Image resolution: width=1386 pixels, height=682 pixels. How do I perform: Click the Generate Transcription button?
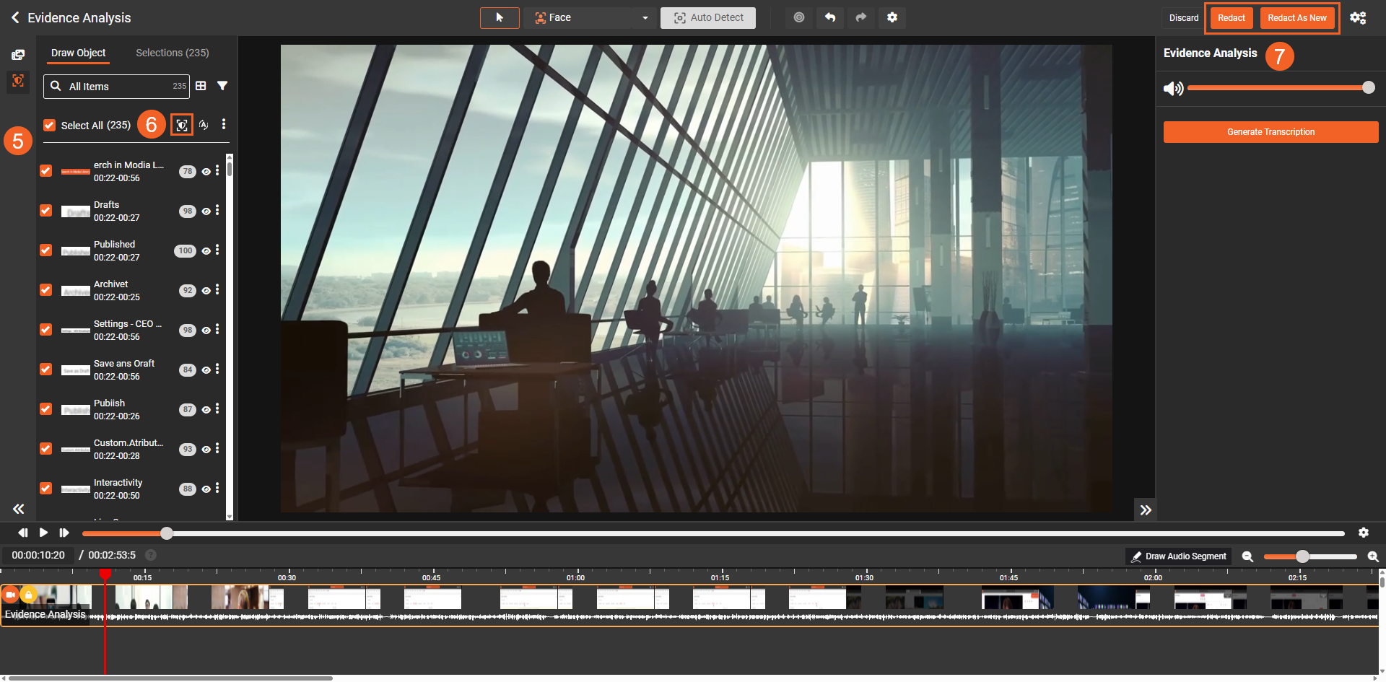tap(1270, 132)
